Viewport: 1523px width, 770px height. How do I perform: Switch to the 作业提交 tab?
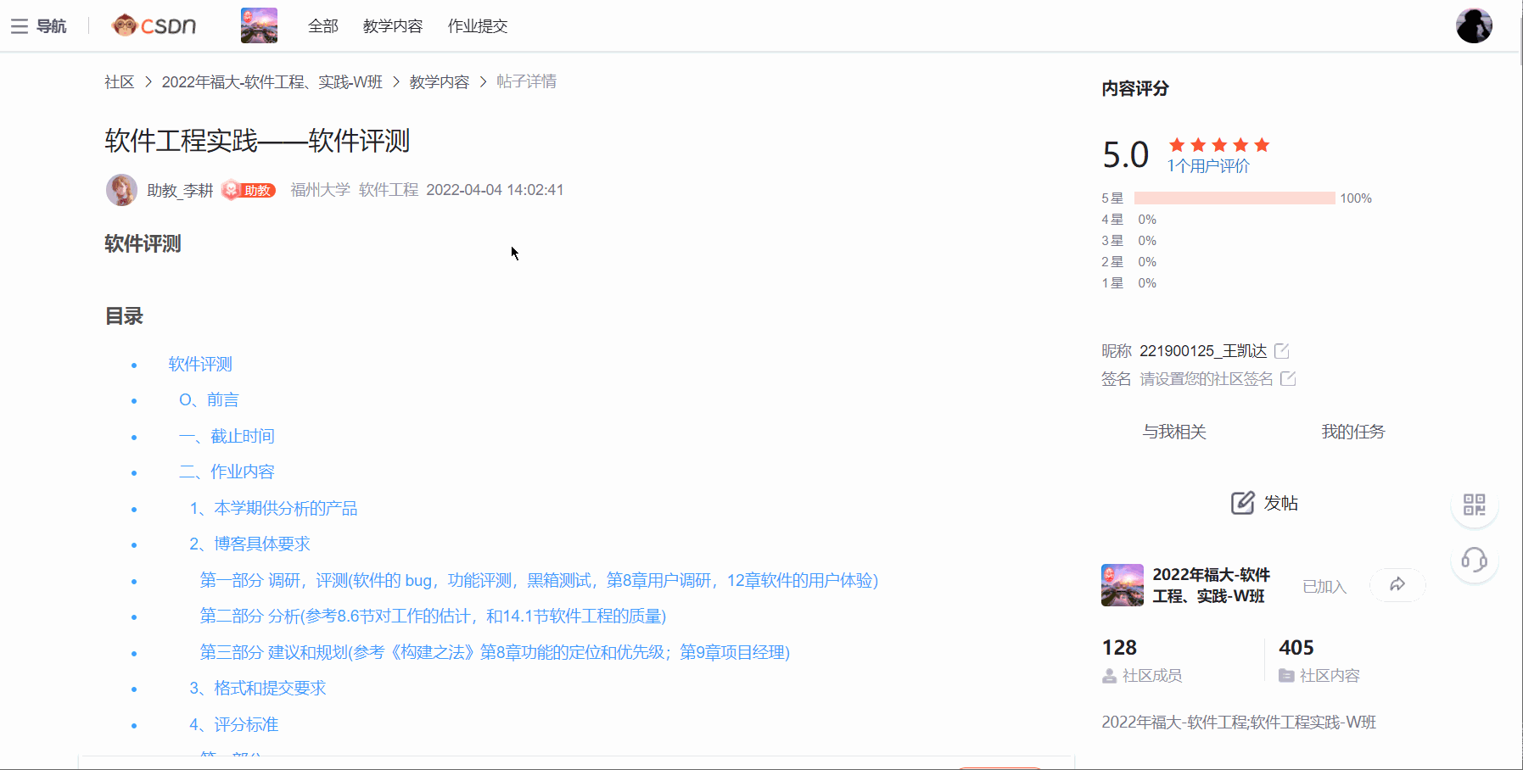pos(478,26)
